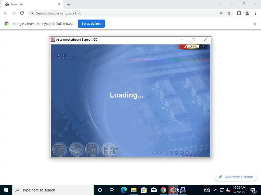Open the Chrome three-dot menu
The height and width of the screenshot is (195, 261).
(x=255, y=13)
